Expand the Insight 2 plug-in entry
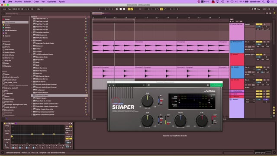The width and height of the screenshot is (277, 156). [x=32, y=40]
